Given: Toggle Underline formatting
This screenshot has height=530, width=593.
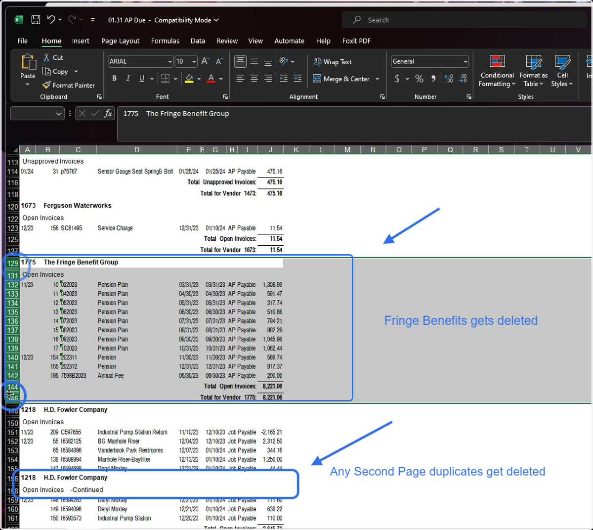Looking at the screenshot, I should tap(142, 78).
